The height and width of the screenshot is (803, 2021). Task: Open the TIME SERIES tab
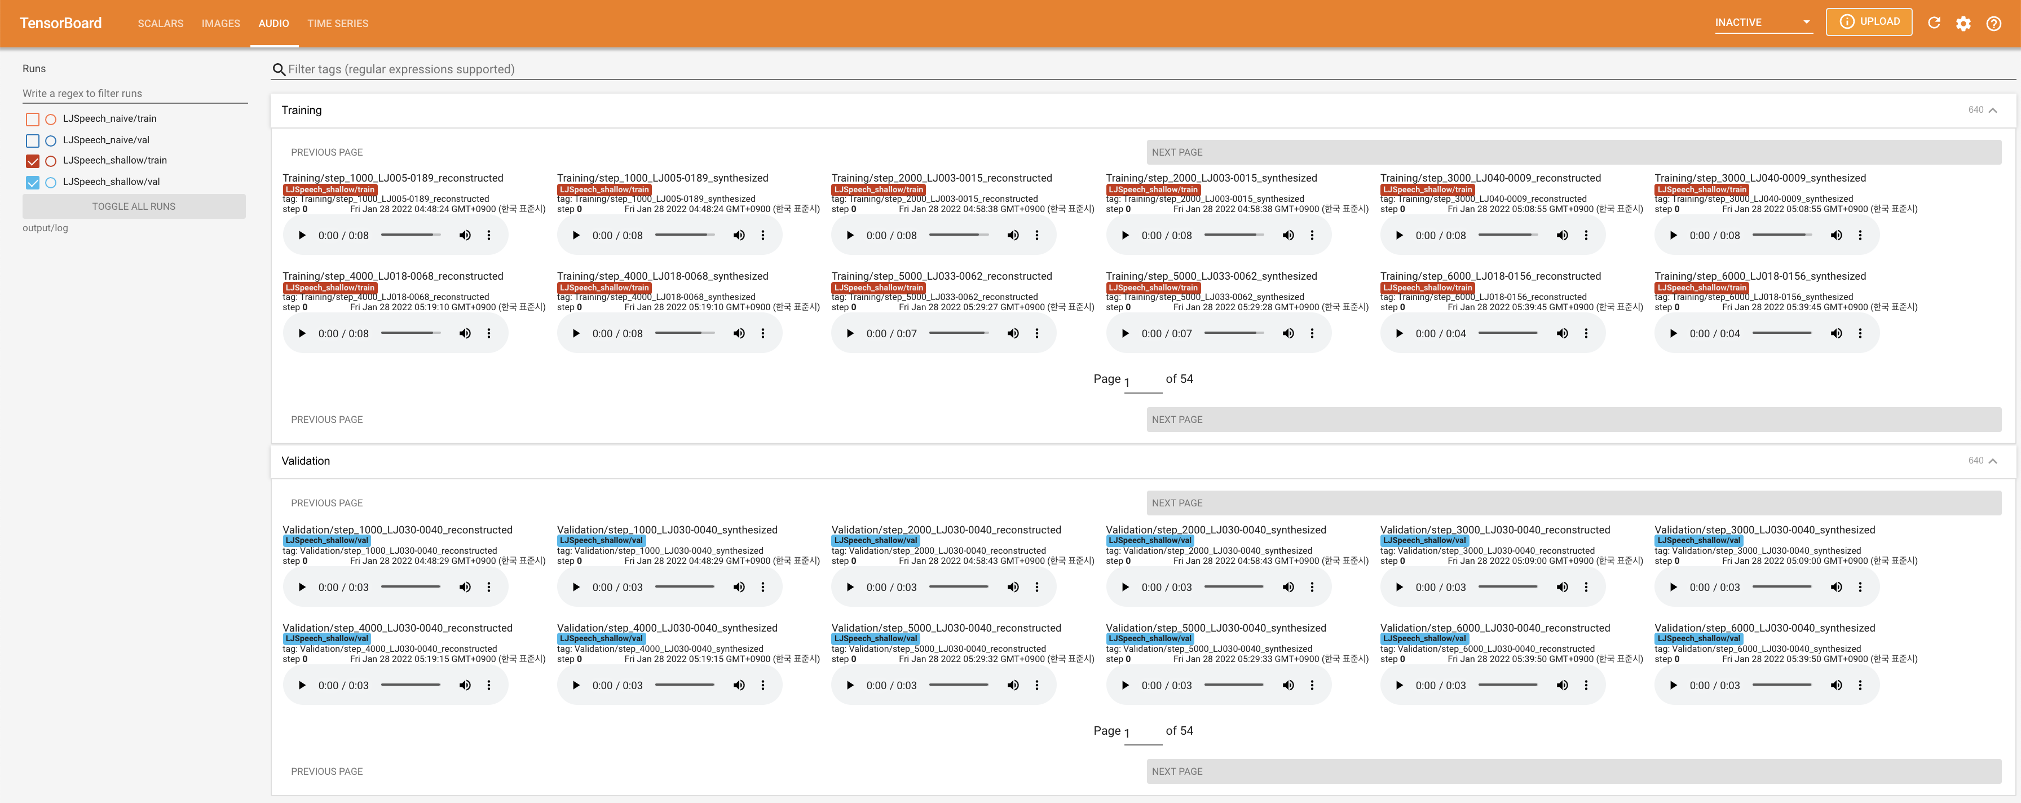(x=337, y=24)
